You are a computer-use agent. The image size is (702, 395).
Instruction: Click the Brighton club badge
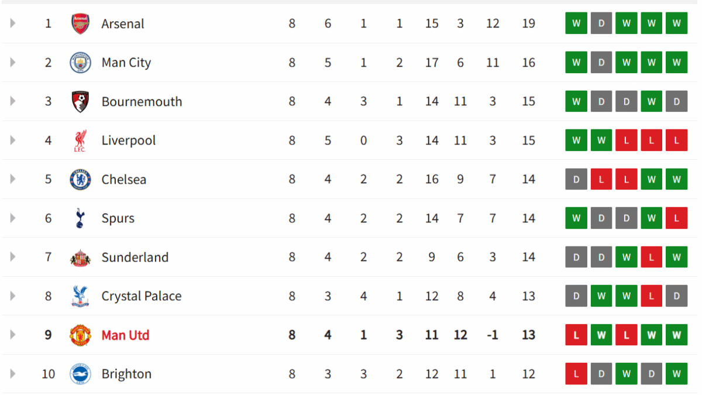(x=80, y=374)
